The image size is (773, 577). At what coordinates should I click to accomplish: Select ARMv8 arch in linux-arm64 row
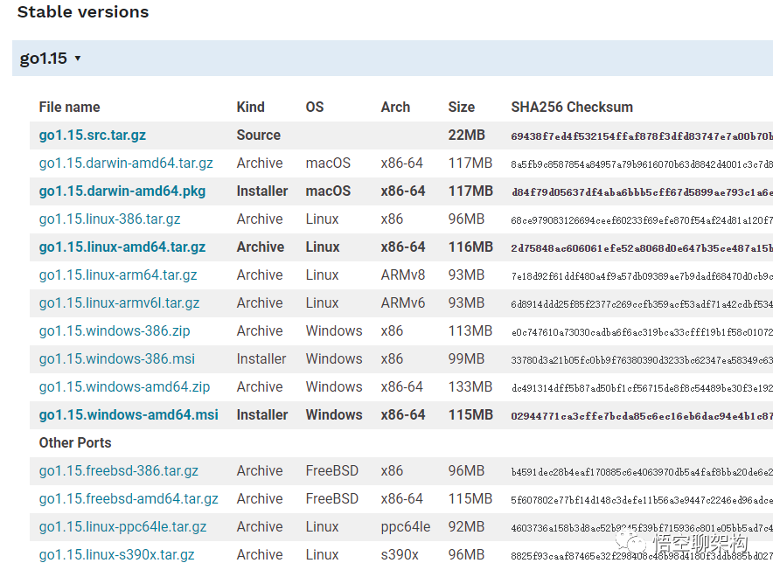pos(403,275)
